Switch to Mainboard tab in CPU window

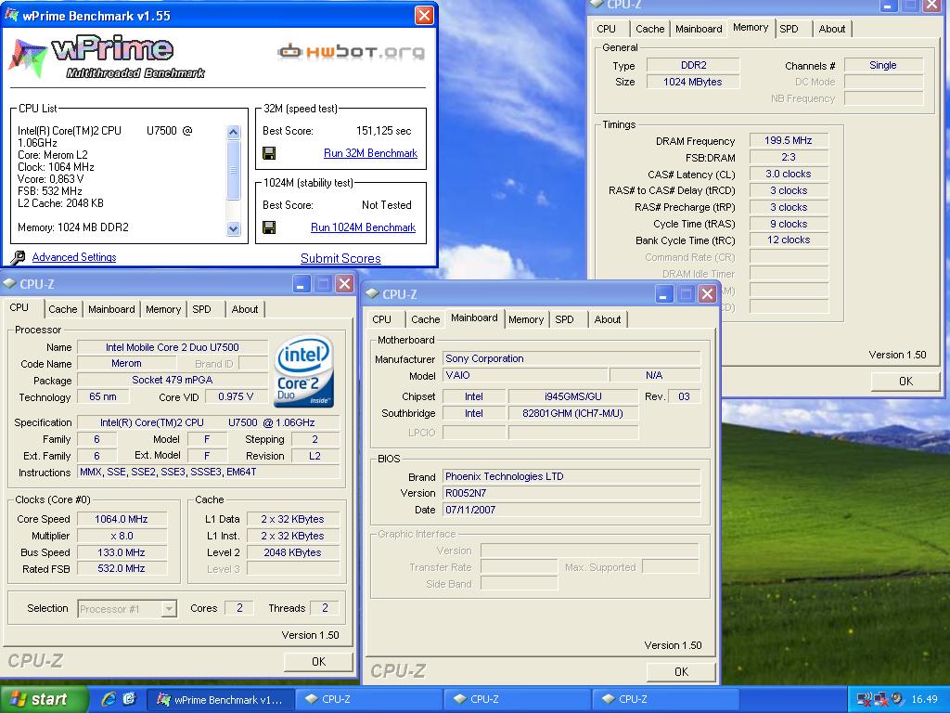point(111,309)
